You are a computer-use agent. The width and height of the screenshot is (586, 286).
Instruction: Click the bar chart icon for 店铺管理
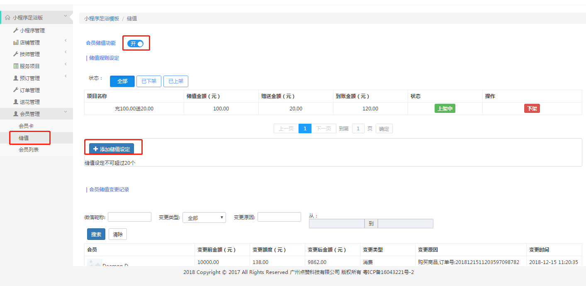16,42
